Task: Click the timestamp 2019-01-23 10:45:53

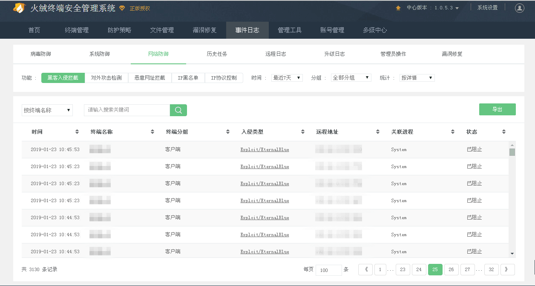Action: pyautogui.click(x=55, y=150)
